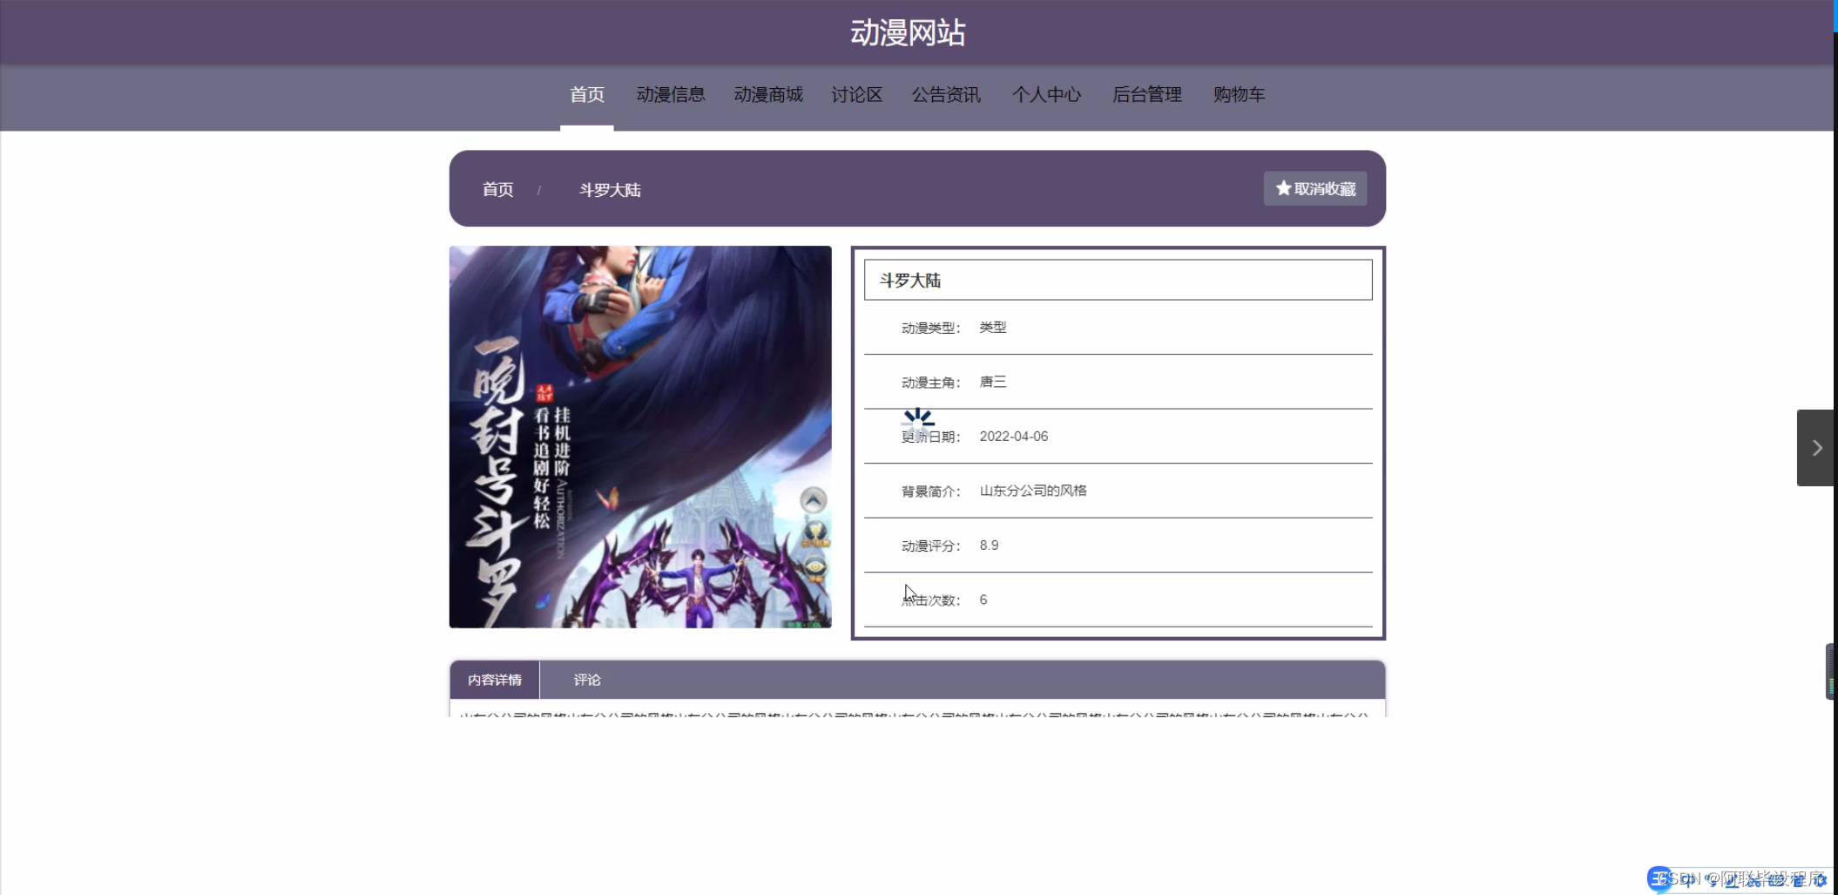Open 后台管理 link in nav

coord(1147,95)
